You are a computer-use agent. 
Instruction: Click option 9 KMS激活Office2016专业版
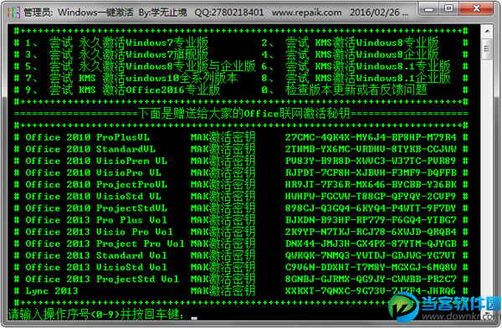tap(123, 90)
